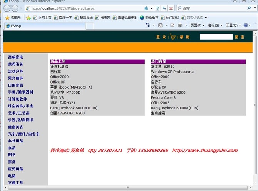Open 苹果 ibook (M9426CH A) product
Screen dimensions: 258x191
(x=71, y=87)
